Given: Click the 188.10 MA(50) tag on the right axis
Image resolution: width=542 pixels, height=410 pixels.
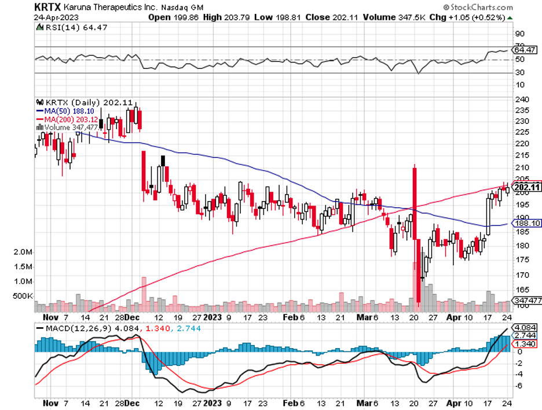Looking at the screenshot, I should pyautogui.click(x=526, y=224).
